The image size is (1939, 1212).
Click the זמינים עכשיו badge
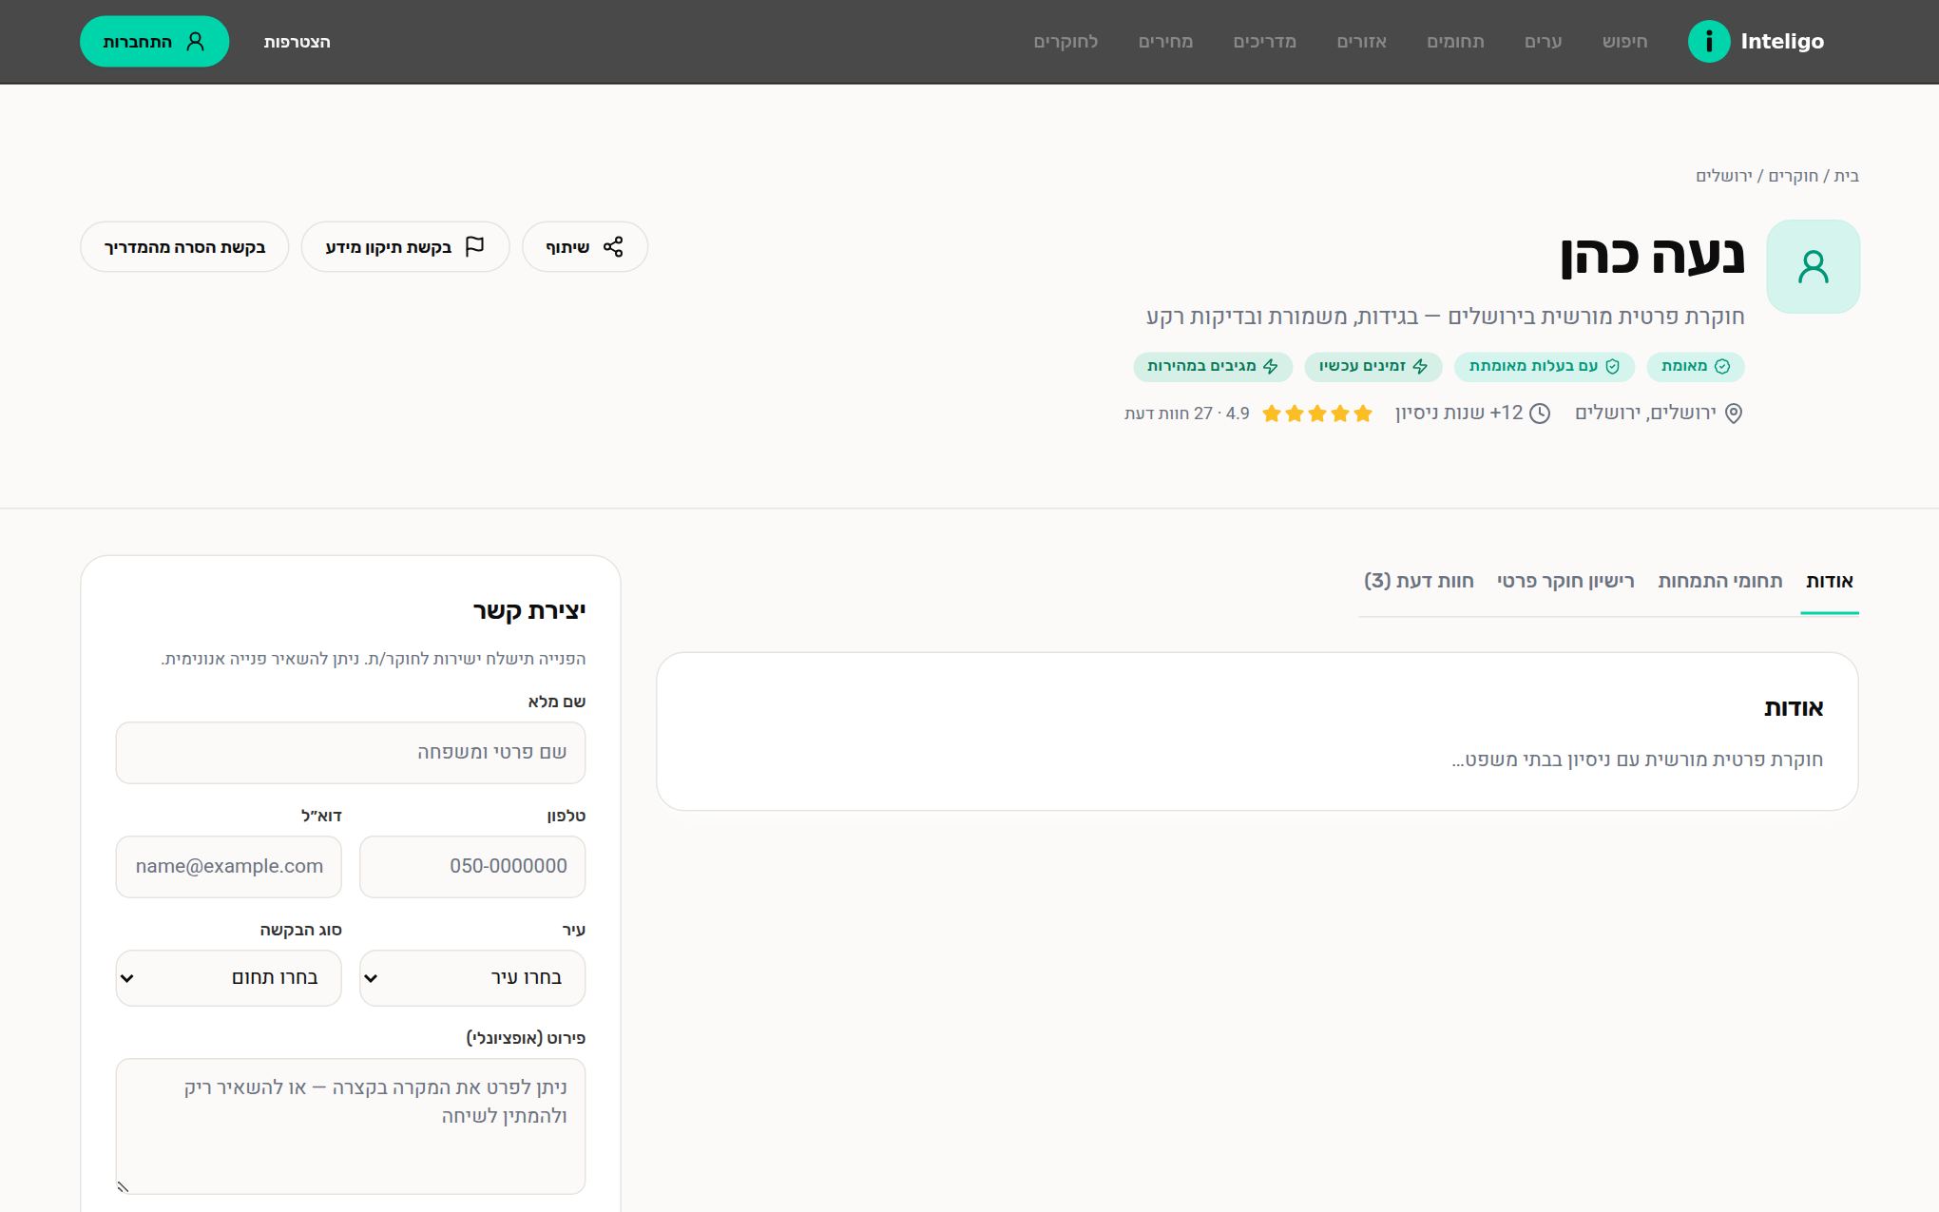coord(1373,366)
